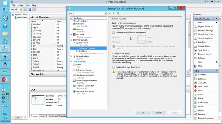This screenshot has width=222, height=124.
Task: Click the blue Help icon in Hyper-V toolbar
Action: (29, 9)
